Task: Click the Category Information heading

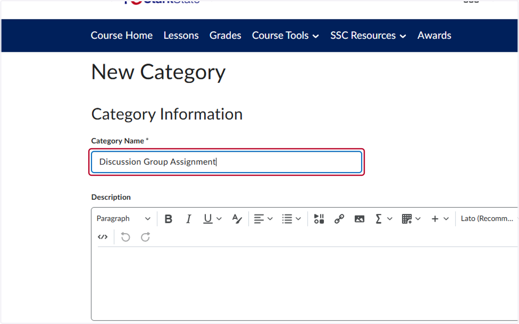Action: coord(167,114)
